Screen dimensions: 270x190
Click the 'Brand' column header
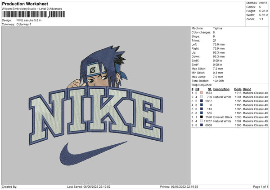click(x=247, y=89)
